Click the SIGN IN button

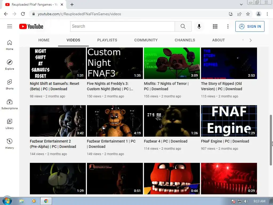click(x=250, y=26)
